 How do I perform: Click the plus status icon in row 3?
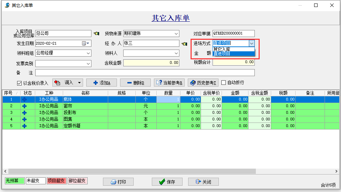(x=24, y=113)
